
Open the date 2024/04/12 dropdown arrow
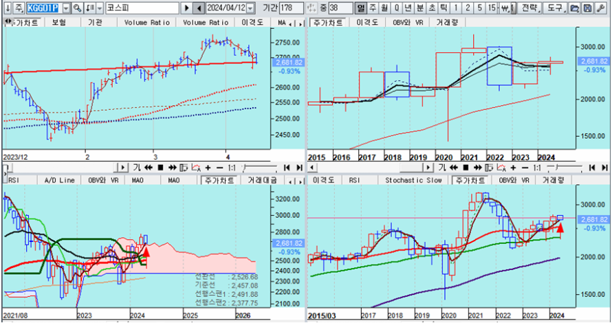[250, 8]
